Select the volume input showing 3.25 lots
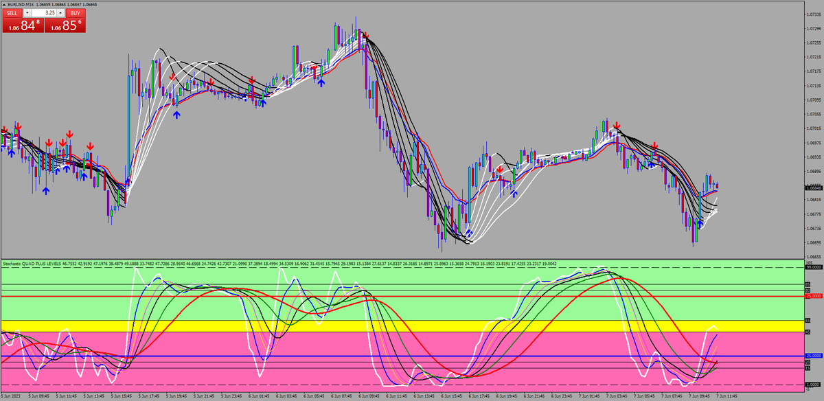 click(x=45, y=12)
